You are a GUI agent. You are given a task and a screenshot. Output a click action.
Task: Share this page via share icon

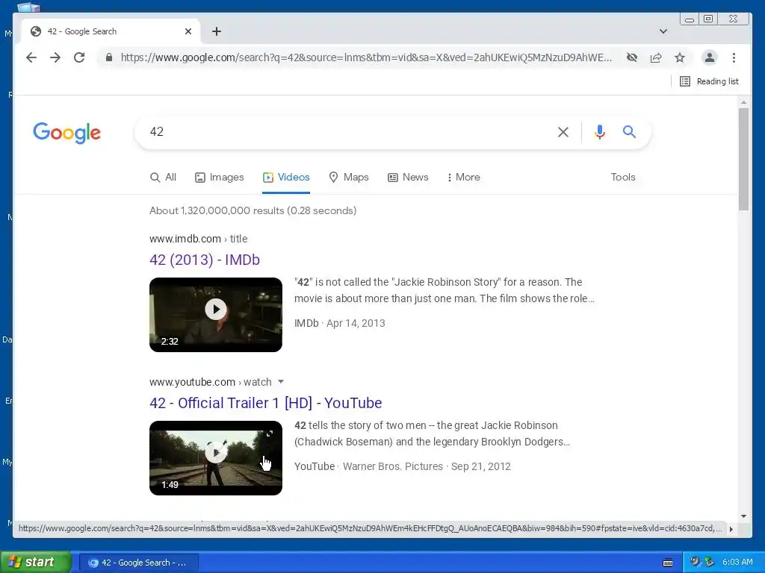[656, 57]
